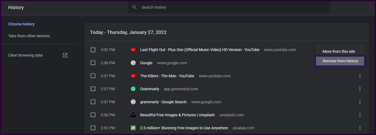Click the external link icon beside Clear browsing data
Image resolution: width=376 pixels, height=135 pixels.
click(65, 55)
